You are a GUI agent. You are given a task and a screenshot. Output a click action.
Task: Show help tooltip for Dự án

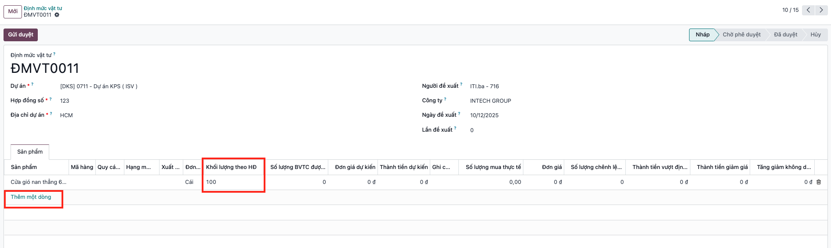click(x=32, y=84)
